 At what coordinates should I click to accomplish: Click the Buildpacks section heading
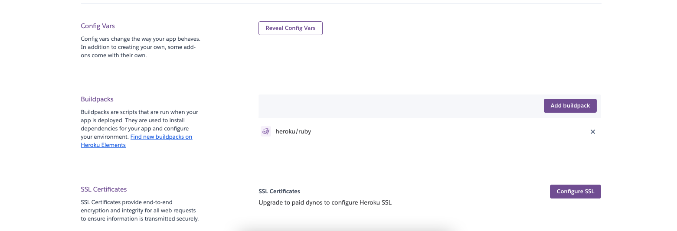(97, 99)
